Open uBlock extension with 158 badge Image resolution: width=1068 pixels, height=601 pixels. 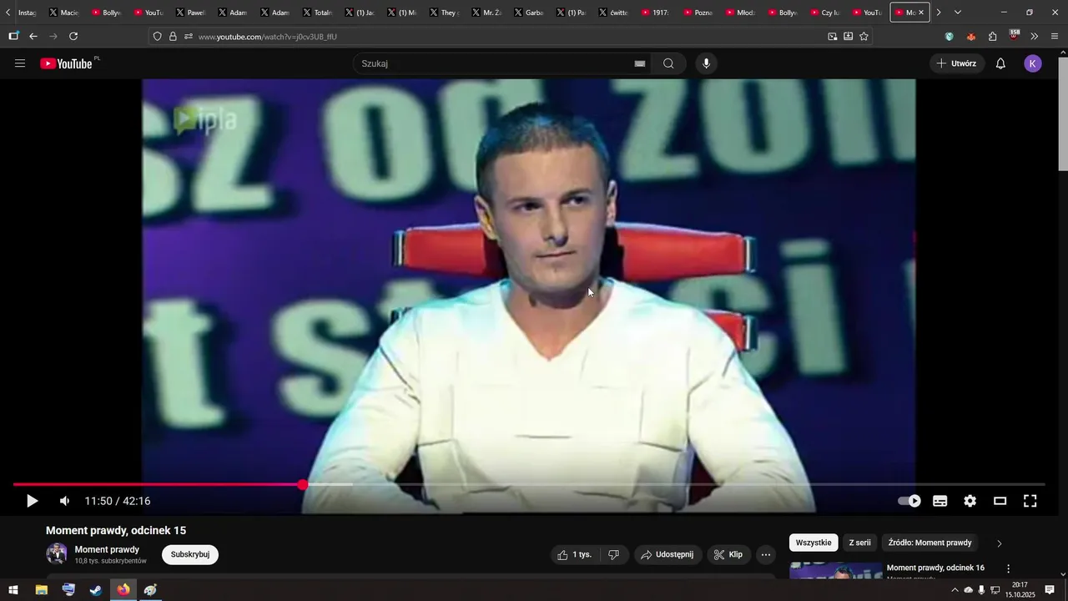click(1014, 36)
